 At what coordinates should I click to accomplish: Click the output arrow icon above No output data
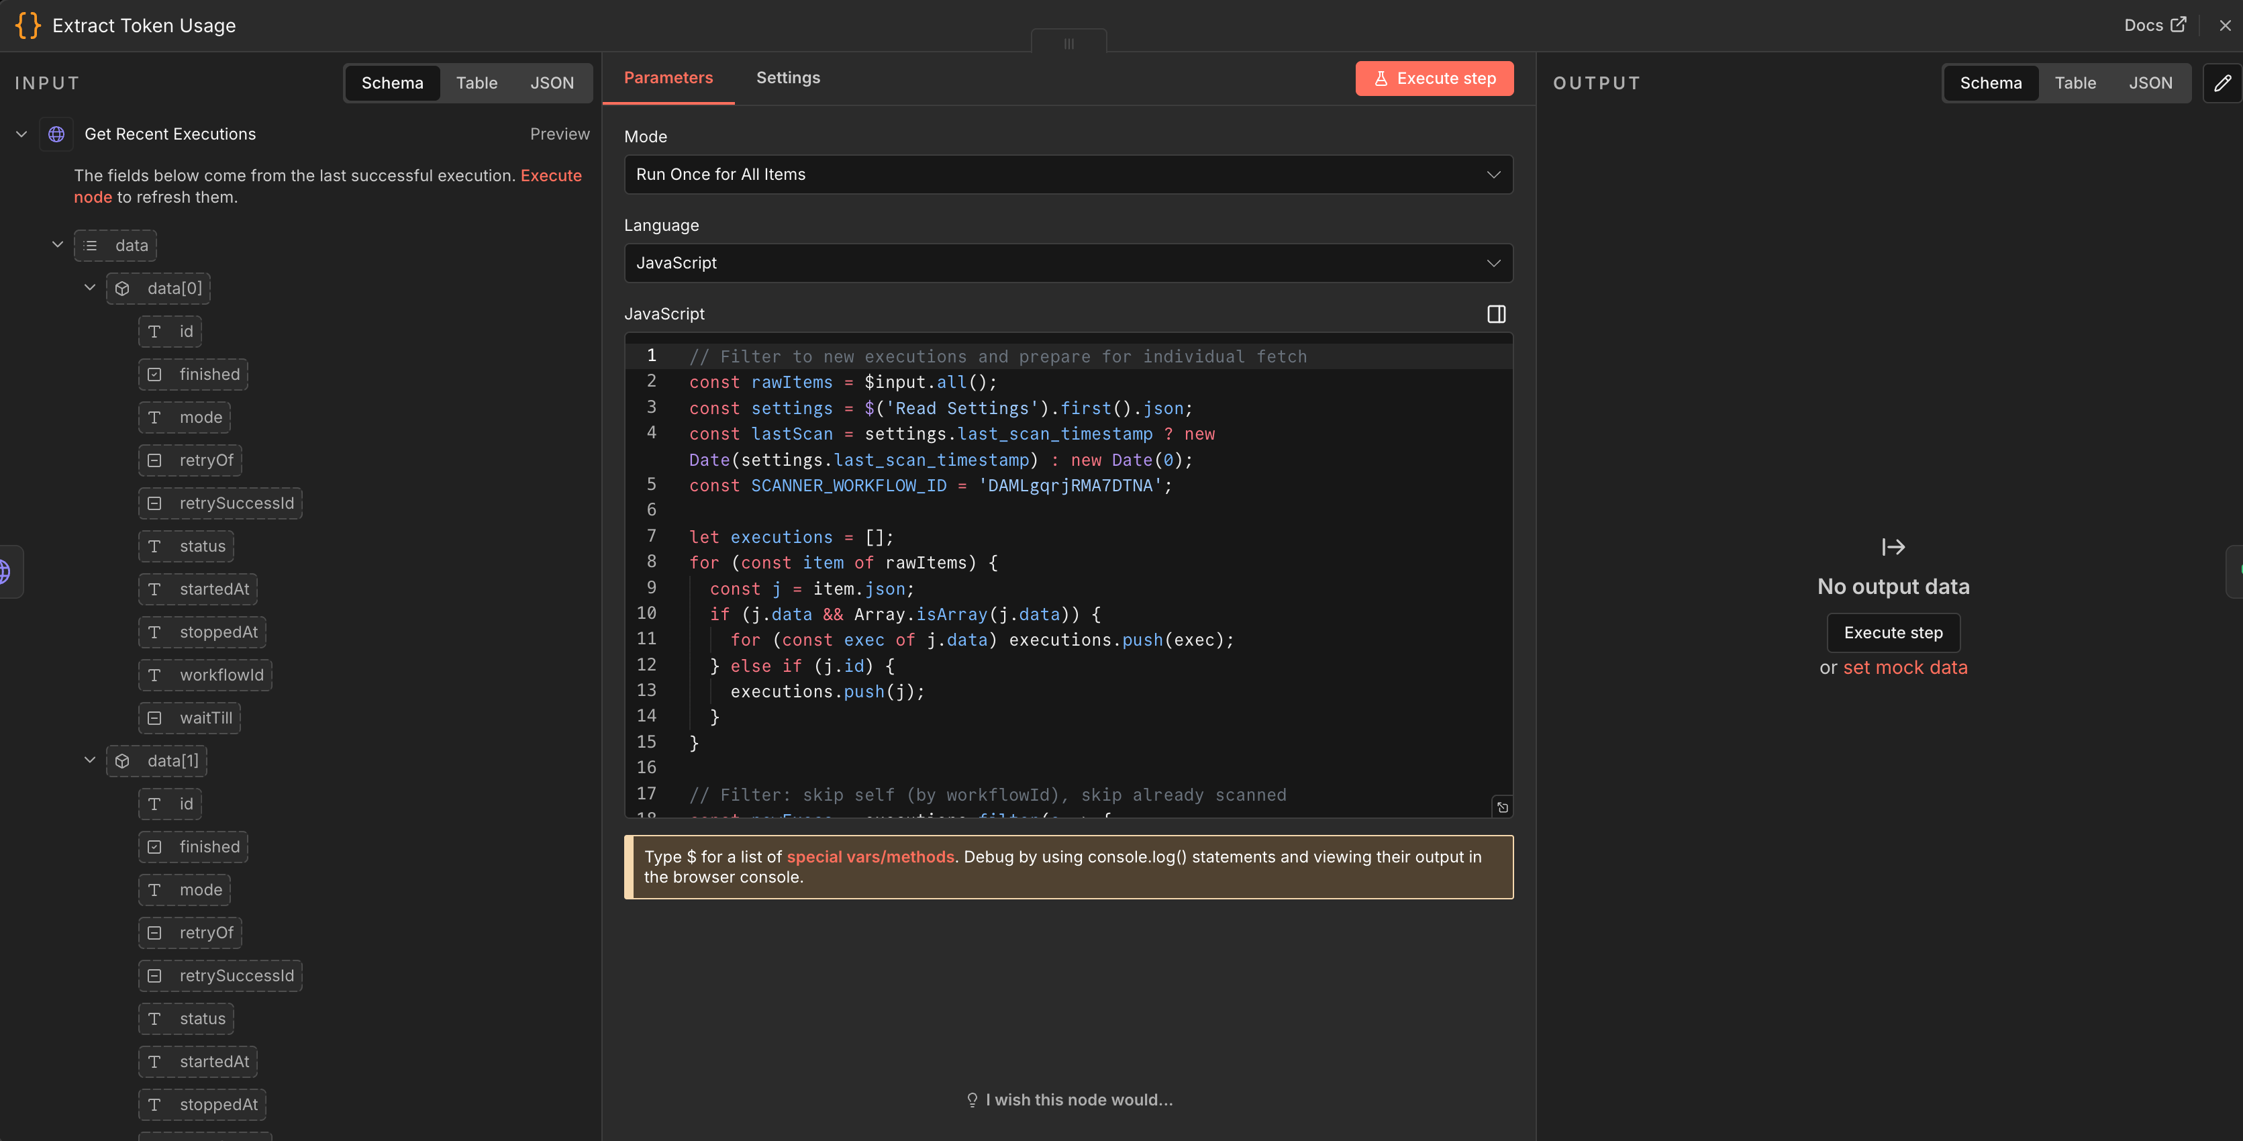pyautogui.click(x=1893, y=547)
